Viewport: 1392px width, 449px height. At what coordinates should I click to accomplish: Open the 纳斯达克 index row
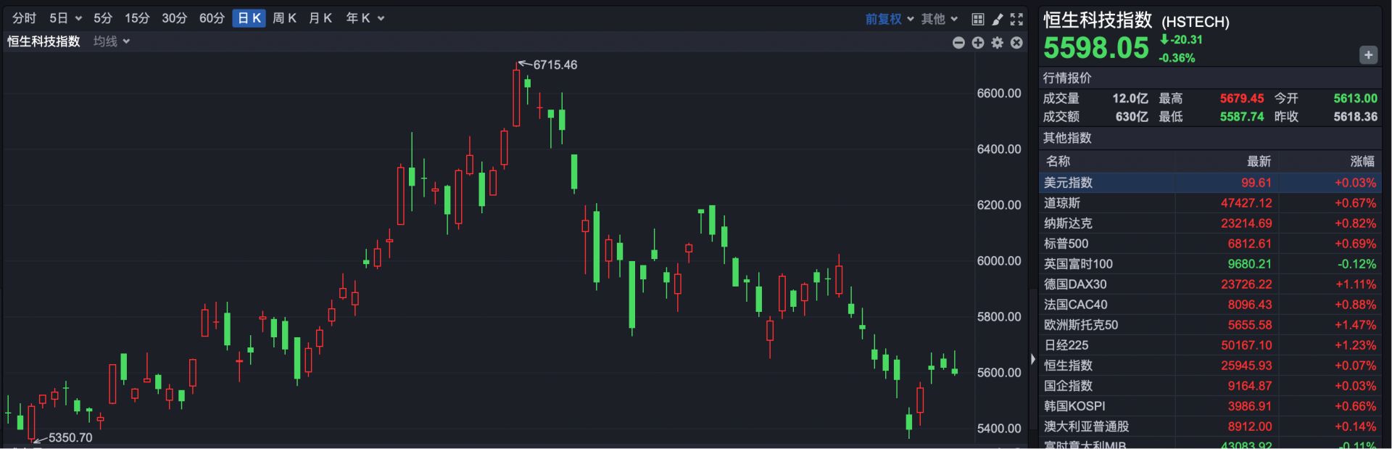coord(1209,223)
